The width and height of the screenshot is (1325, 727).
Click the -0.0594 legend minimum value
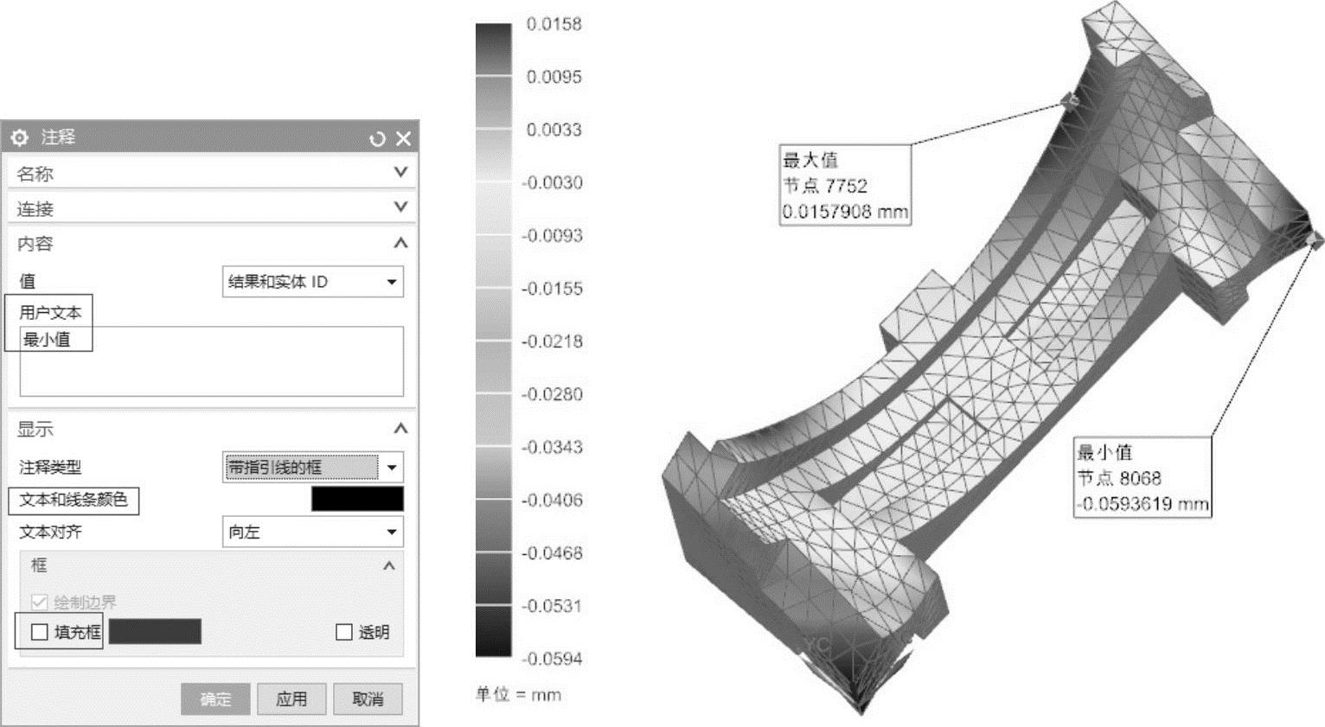552,659
